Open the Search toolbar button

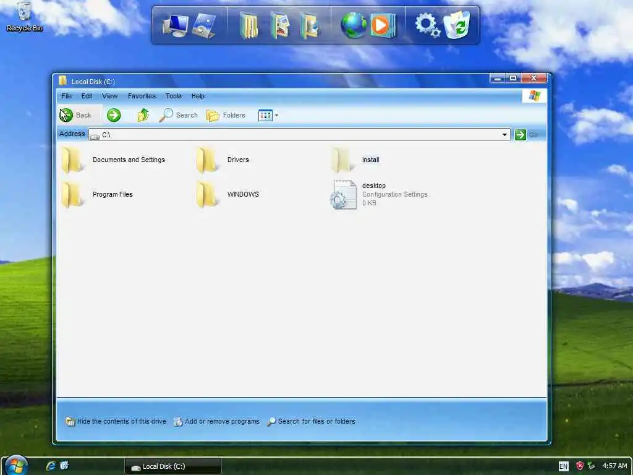pos(179,115)
